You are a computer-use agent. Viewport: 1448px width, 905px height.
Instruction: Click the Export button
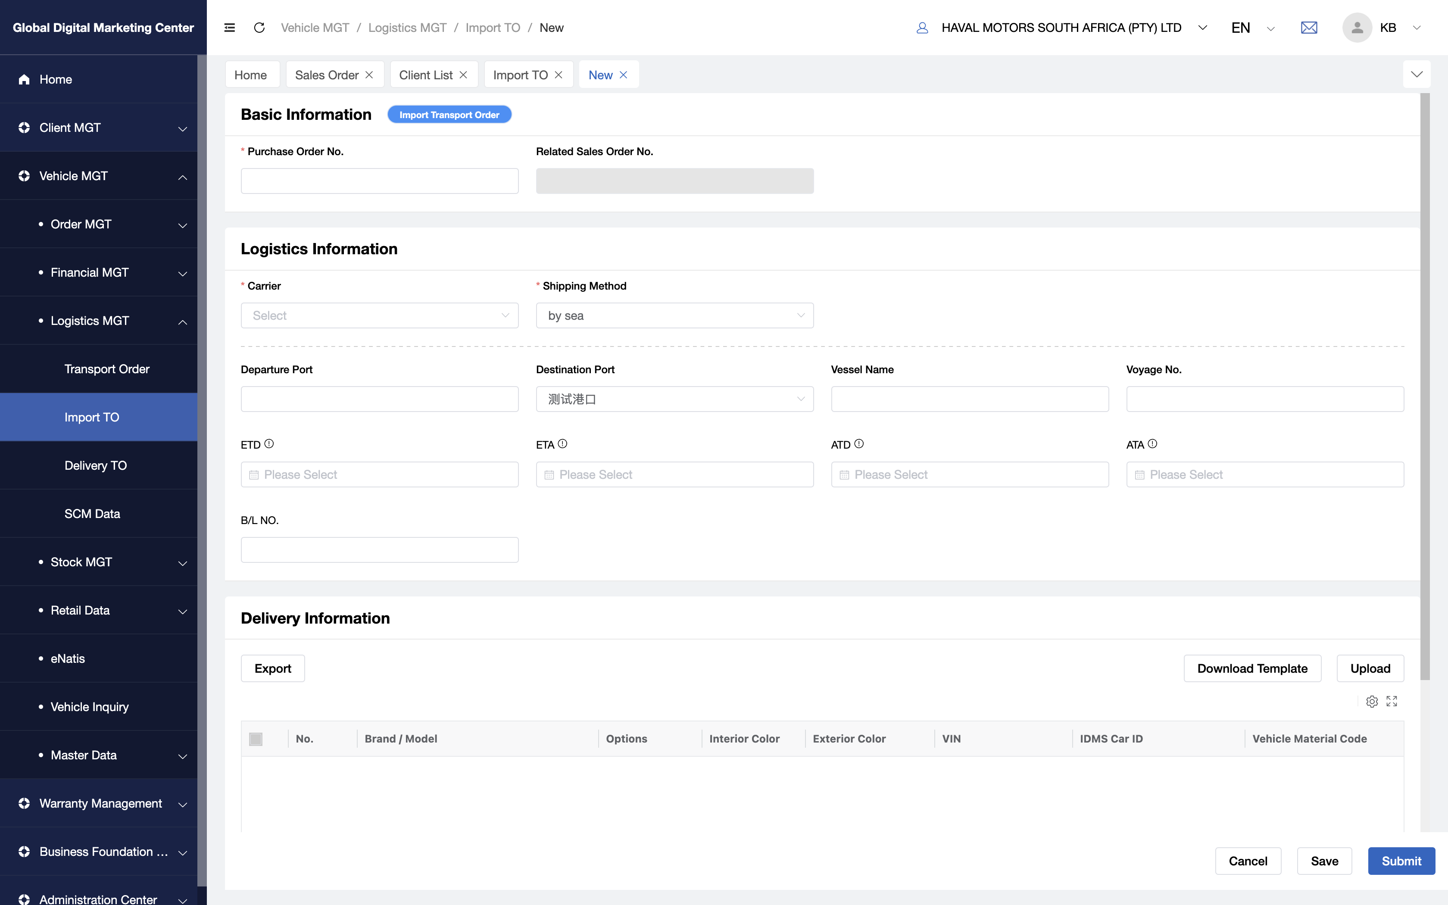pos(273,668)
